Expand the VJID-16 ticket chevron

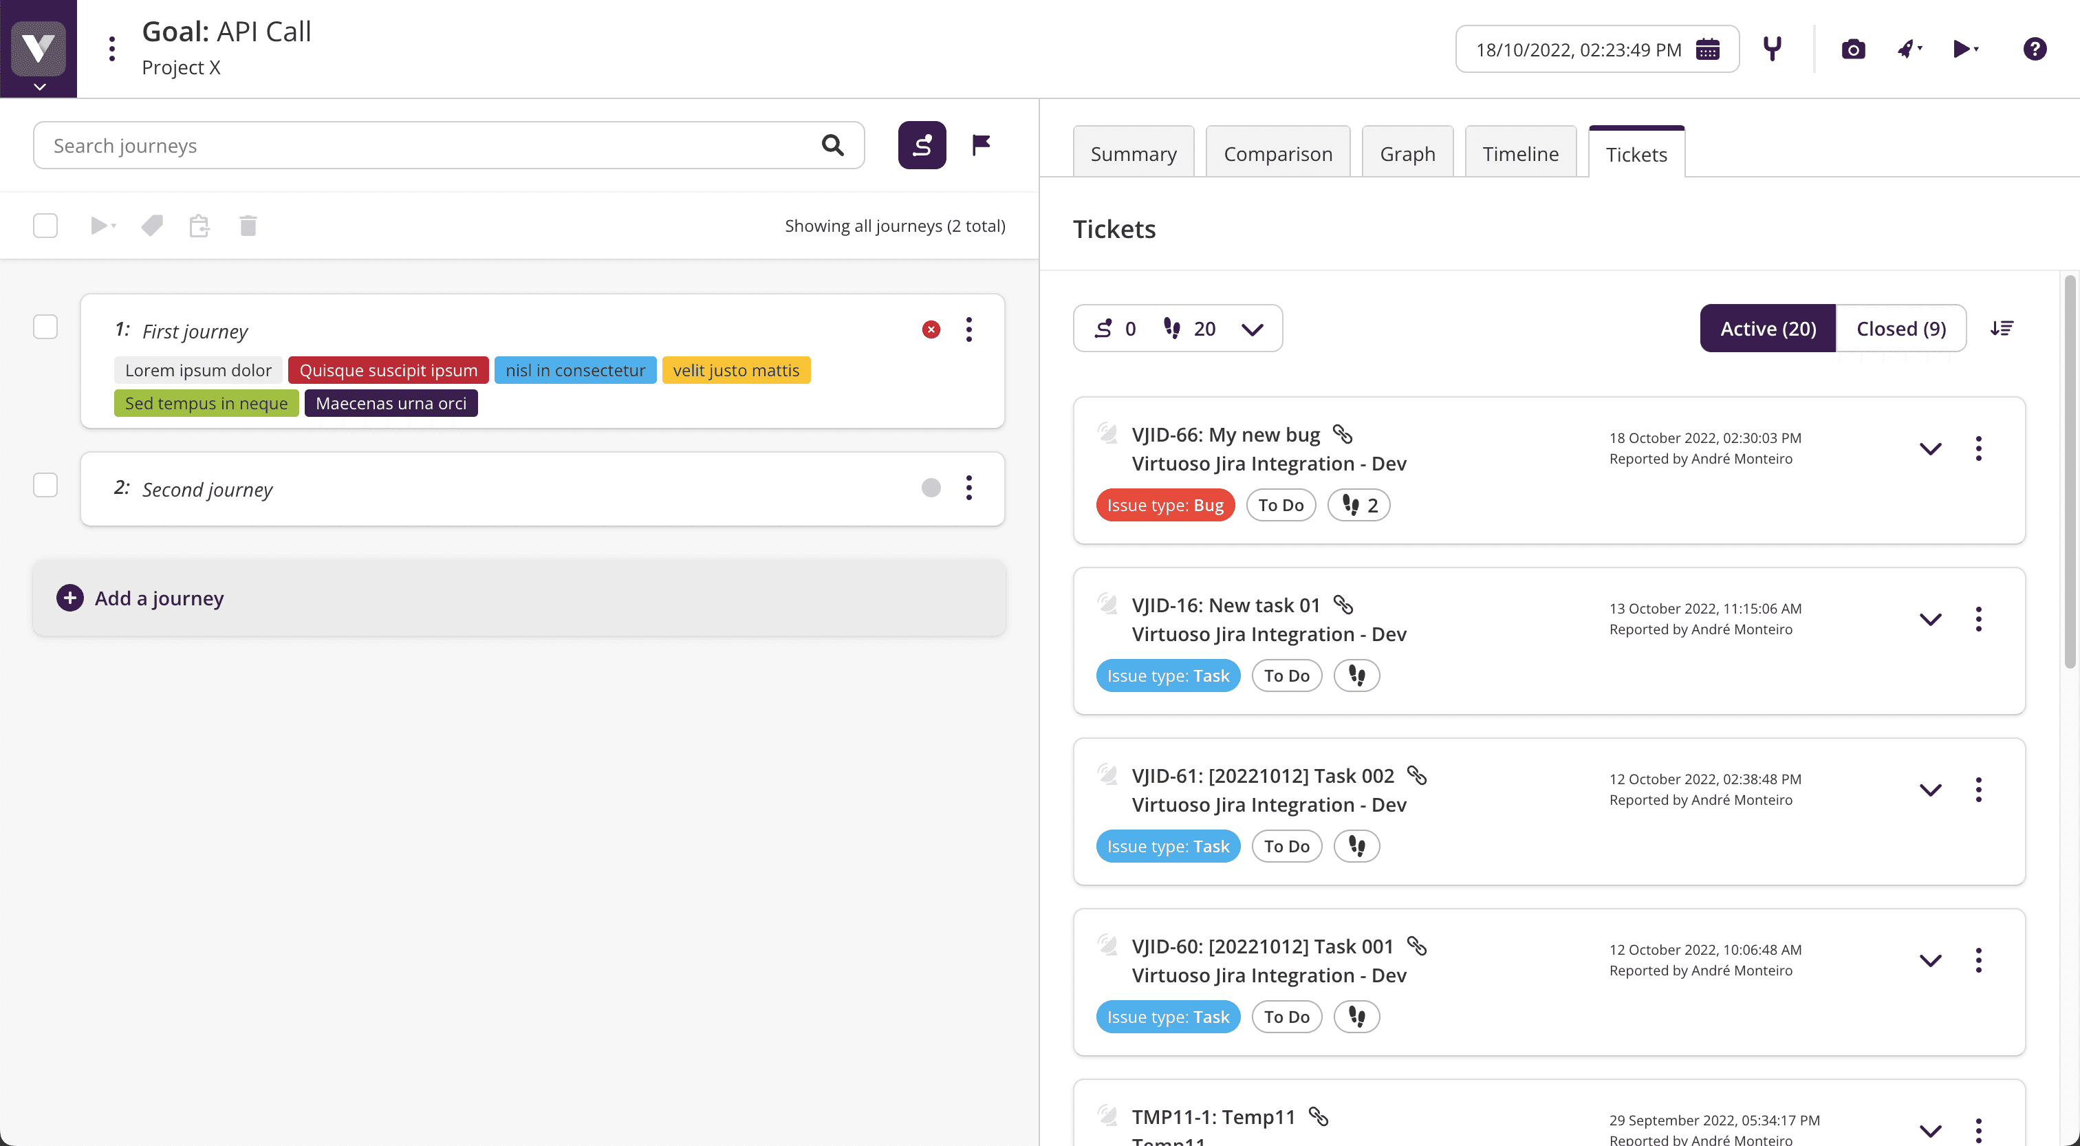coord(1930,620)
